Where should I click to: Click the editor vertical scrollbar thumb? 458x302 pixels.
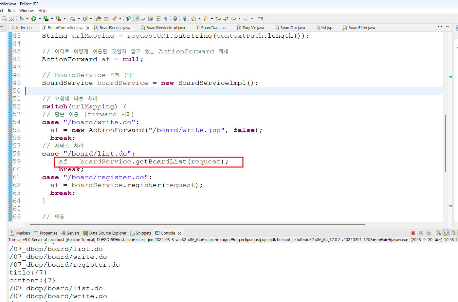coord(445,143)
